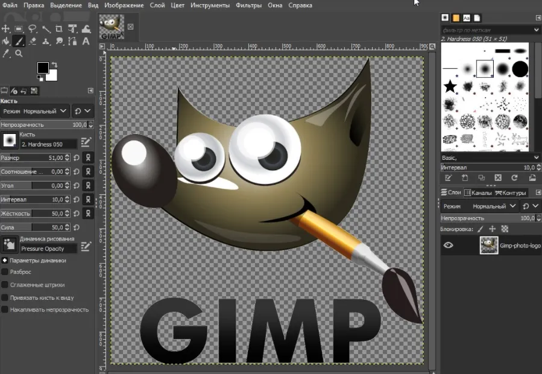Switch to the Каналы tab
The width and height of the screenshot is (542, 374).
[477, 192]
